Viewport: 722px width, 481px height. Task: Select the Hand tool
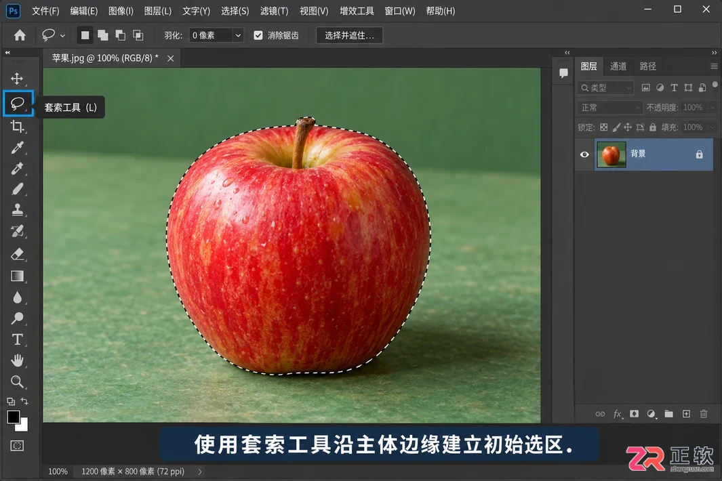17,360
